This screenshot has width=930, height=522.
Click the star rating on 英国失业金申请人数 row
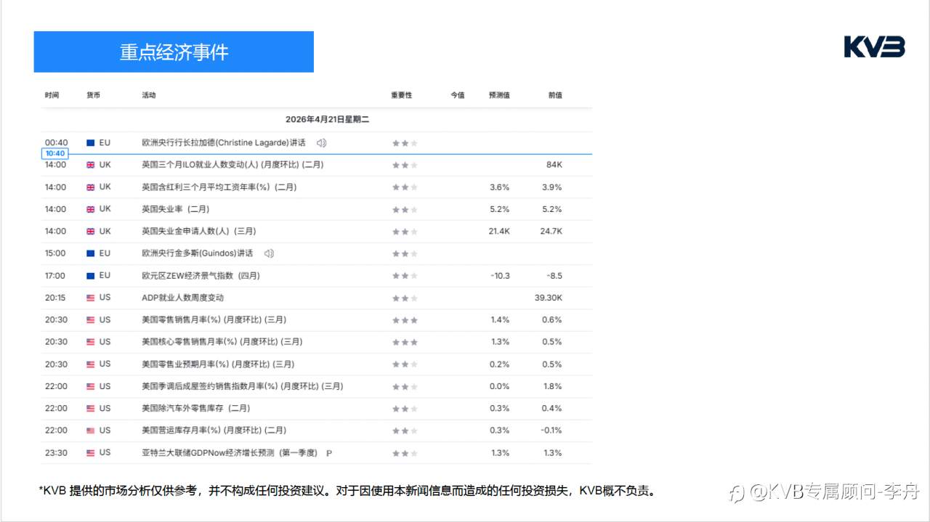tap(404, 231)
